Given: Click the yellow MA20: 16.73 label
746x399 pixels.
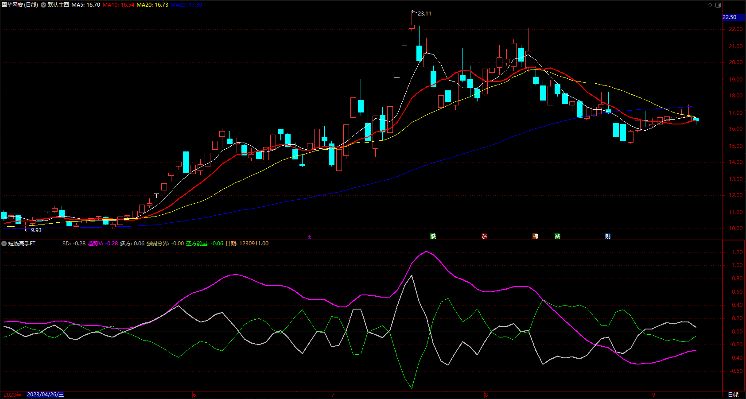Looking at the screenshot, I should pyautogui.click(x=152, y=5).
